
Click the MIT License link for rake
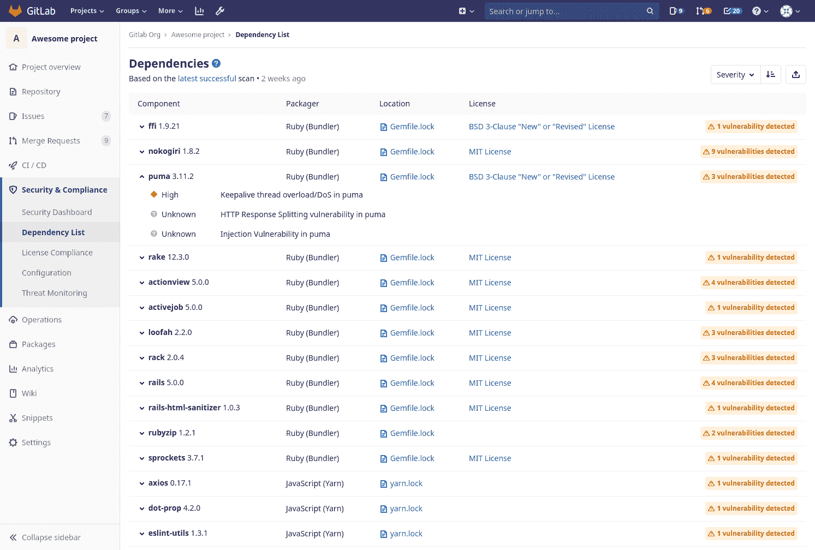(x=490, y=257)
